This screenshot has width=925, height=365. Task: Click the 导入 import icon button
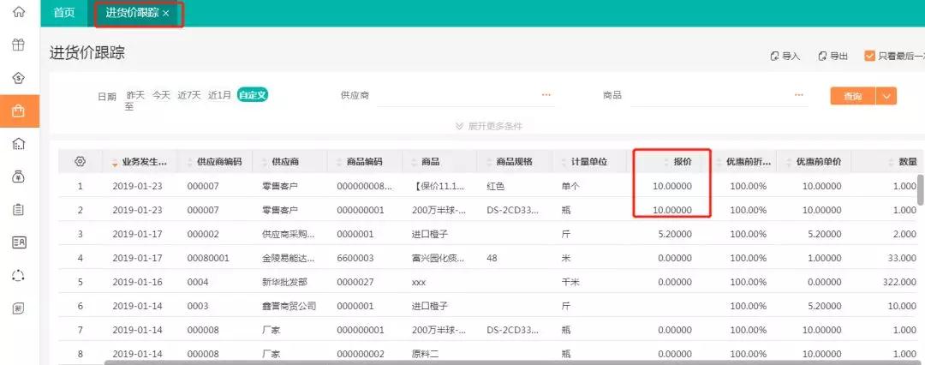click(785, 56)
